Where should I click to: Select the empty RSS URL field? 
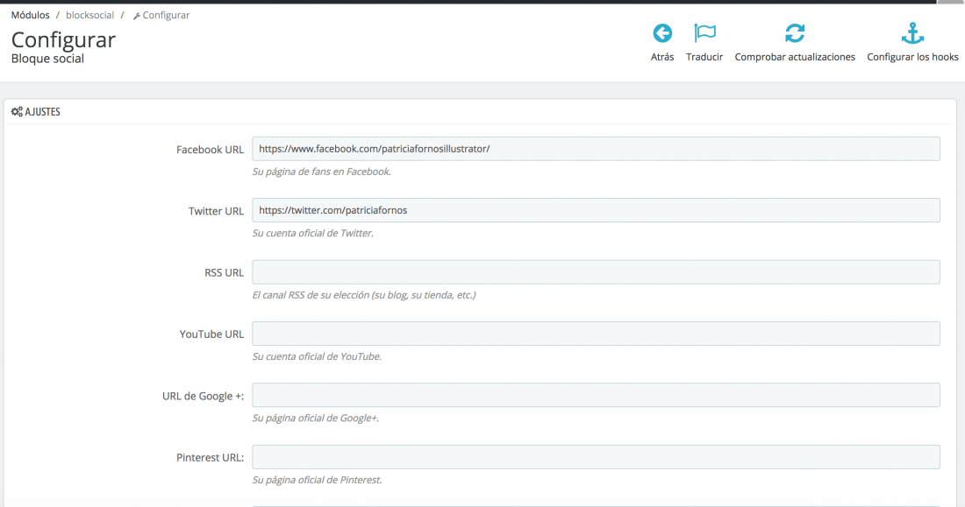coord(596,271)
